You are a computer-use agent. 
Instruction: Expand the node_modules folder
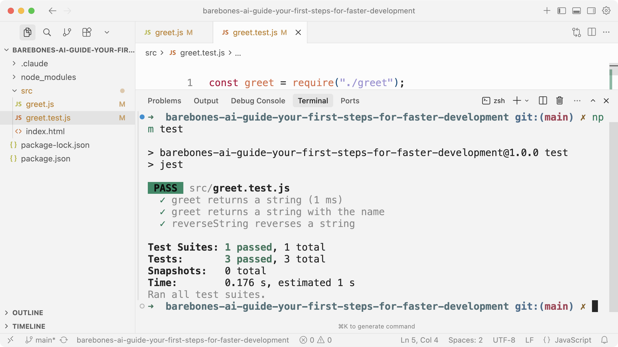(x=48, y=77)
